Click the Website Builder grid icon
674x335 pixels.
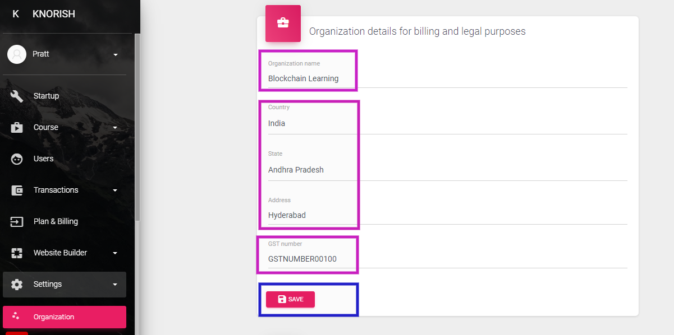(x=17, y=253)
